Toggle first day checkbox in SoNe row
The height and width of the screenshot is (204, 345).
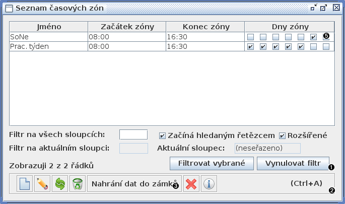pyautogui.click(x=250, y=37)
